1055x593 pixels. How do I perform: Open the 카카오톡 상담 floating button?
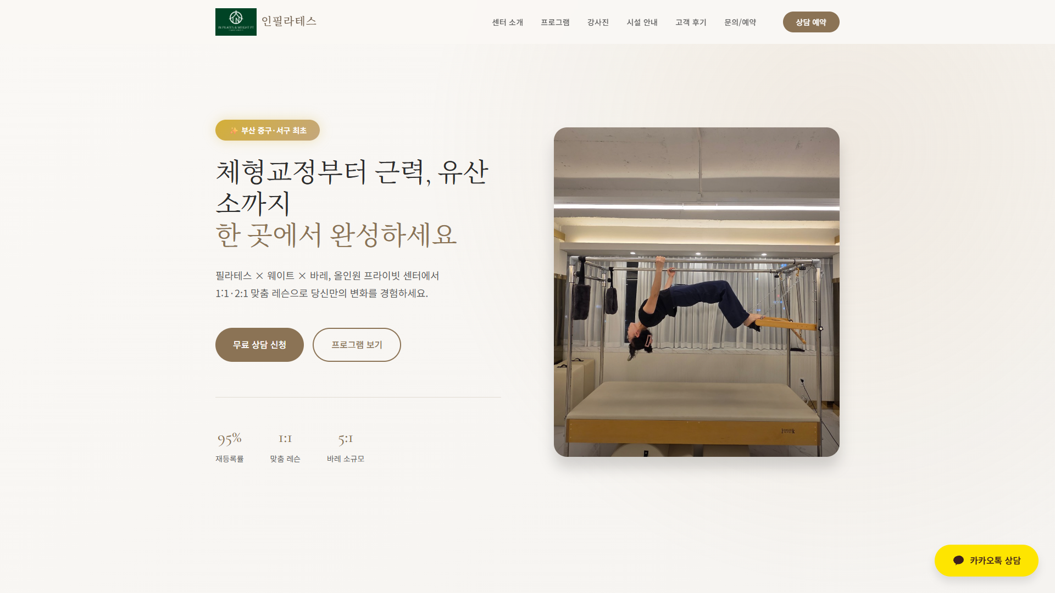point(986,561)
